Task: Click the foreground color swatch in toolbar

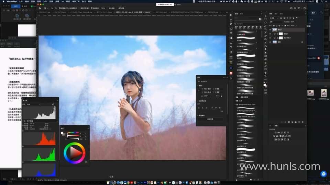Action: tap(265, 85)
